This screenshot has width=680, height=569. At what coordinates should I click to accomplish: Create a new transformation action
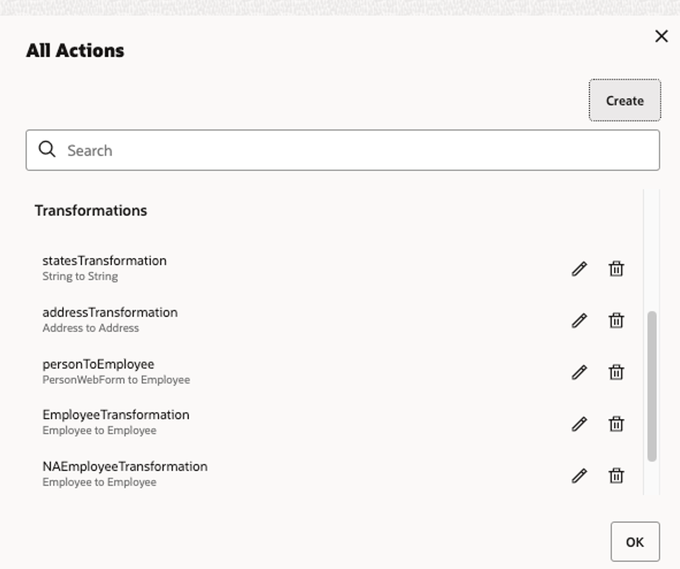pos(624,100)
